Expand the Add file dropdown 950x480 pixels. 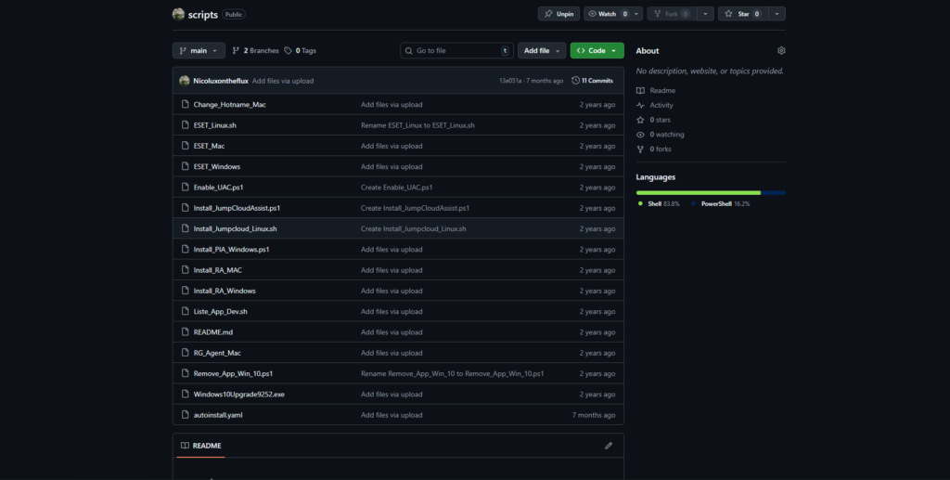[542, 51]
